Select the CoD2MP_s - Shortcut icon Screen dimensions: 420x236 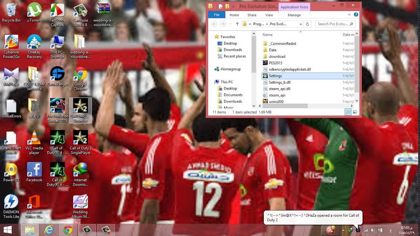[80, 110]
